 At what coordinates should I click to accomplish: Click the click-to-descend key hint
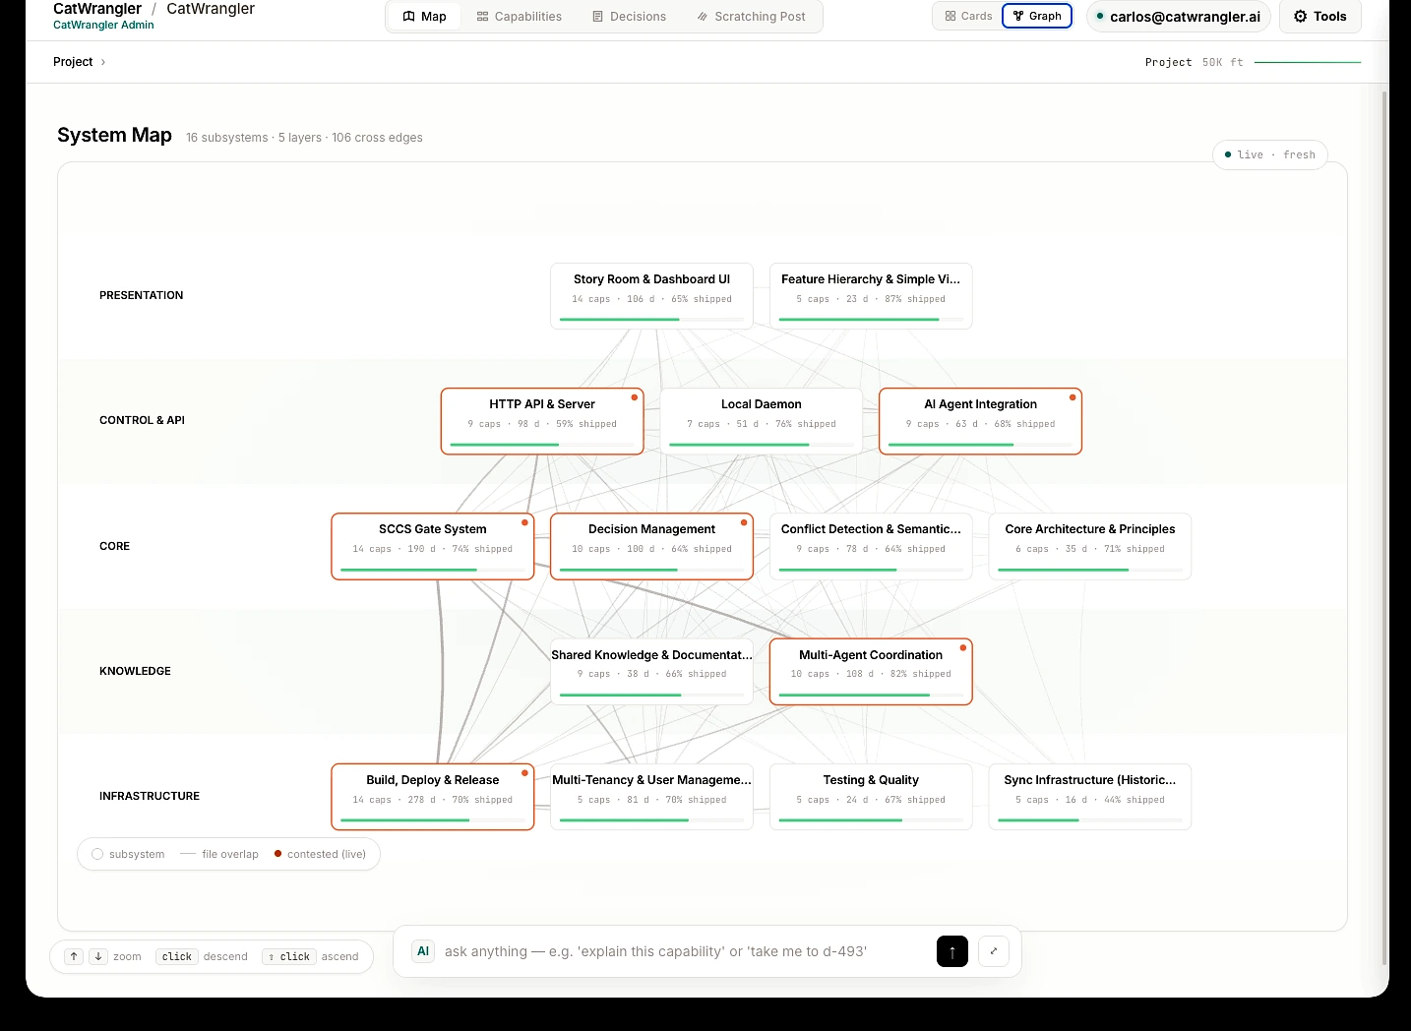[x=177, y=956]
